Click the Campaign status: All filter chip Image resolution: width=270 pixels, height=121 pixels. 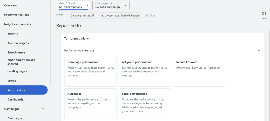point(82,15)
